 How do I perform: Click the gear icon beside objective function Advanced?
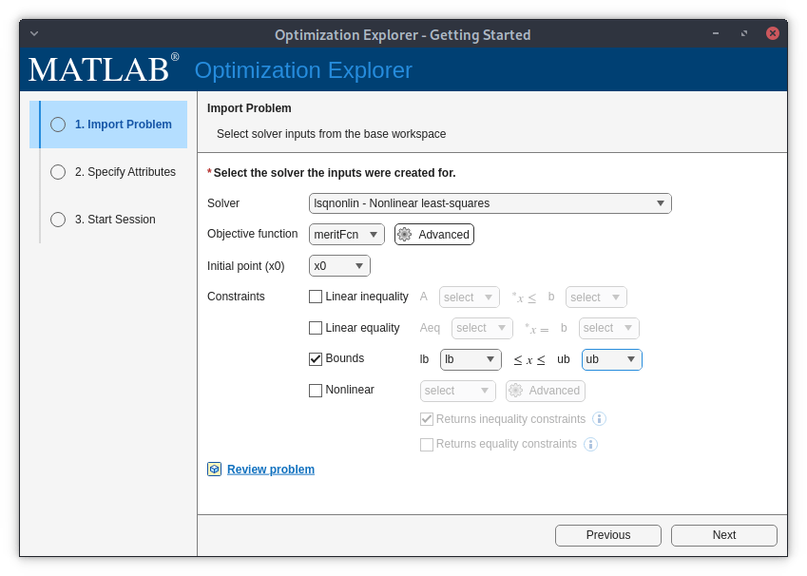(405, 234)
